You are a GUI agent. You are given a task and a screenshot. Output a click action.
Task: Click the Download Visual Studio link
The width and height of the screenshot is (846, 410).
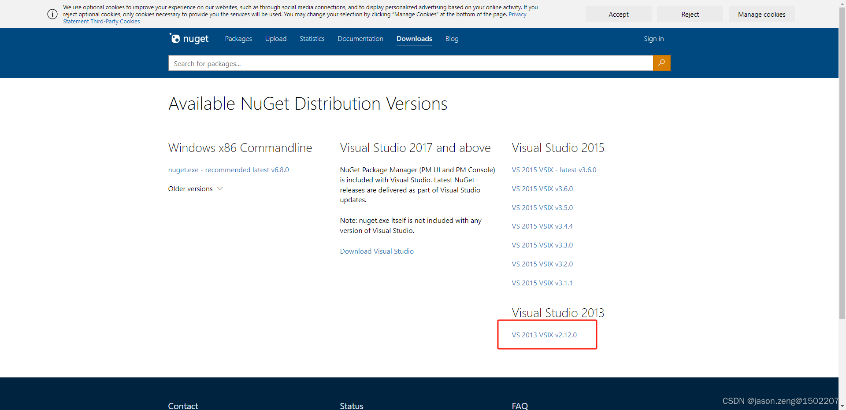[376, 251]
